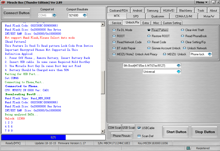Select the Read Pattern radio option
The image size is (220, 151).
point(149,30)
